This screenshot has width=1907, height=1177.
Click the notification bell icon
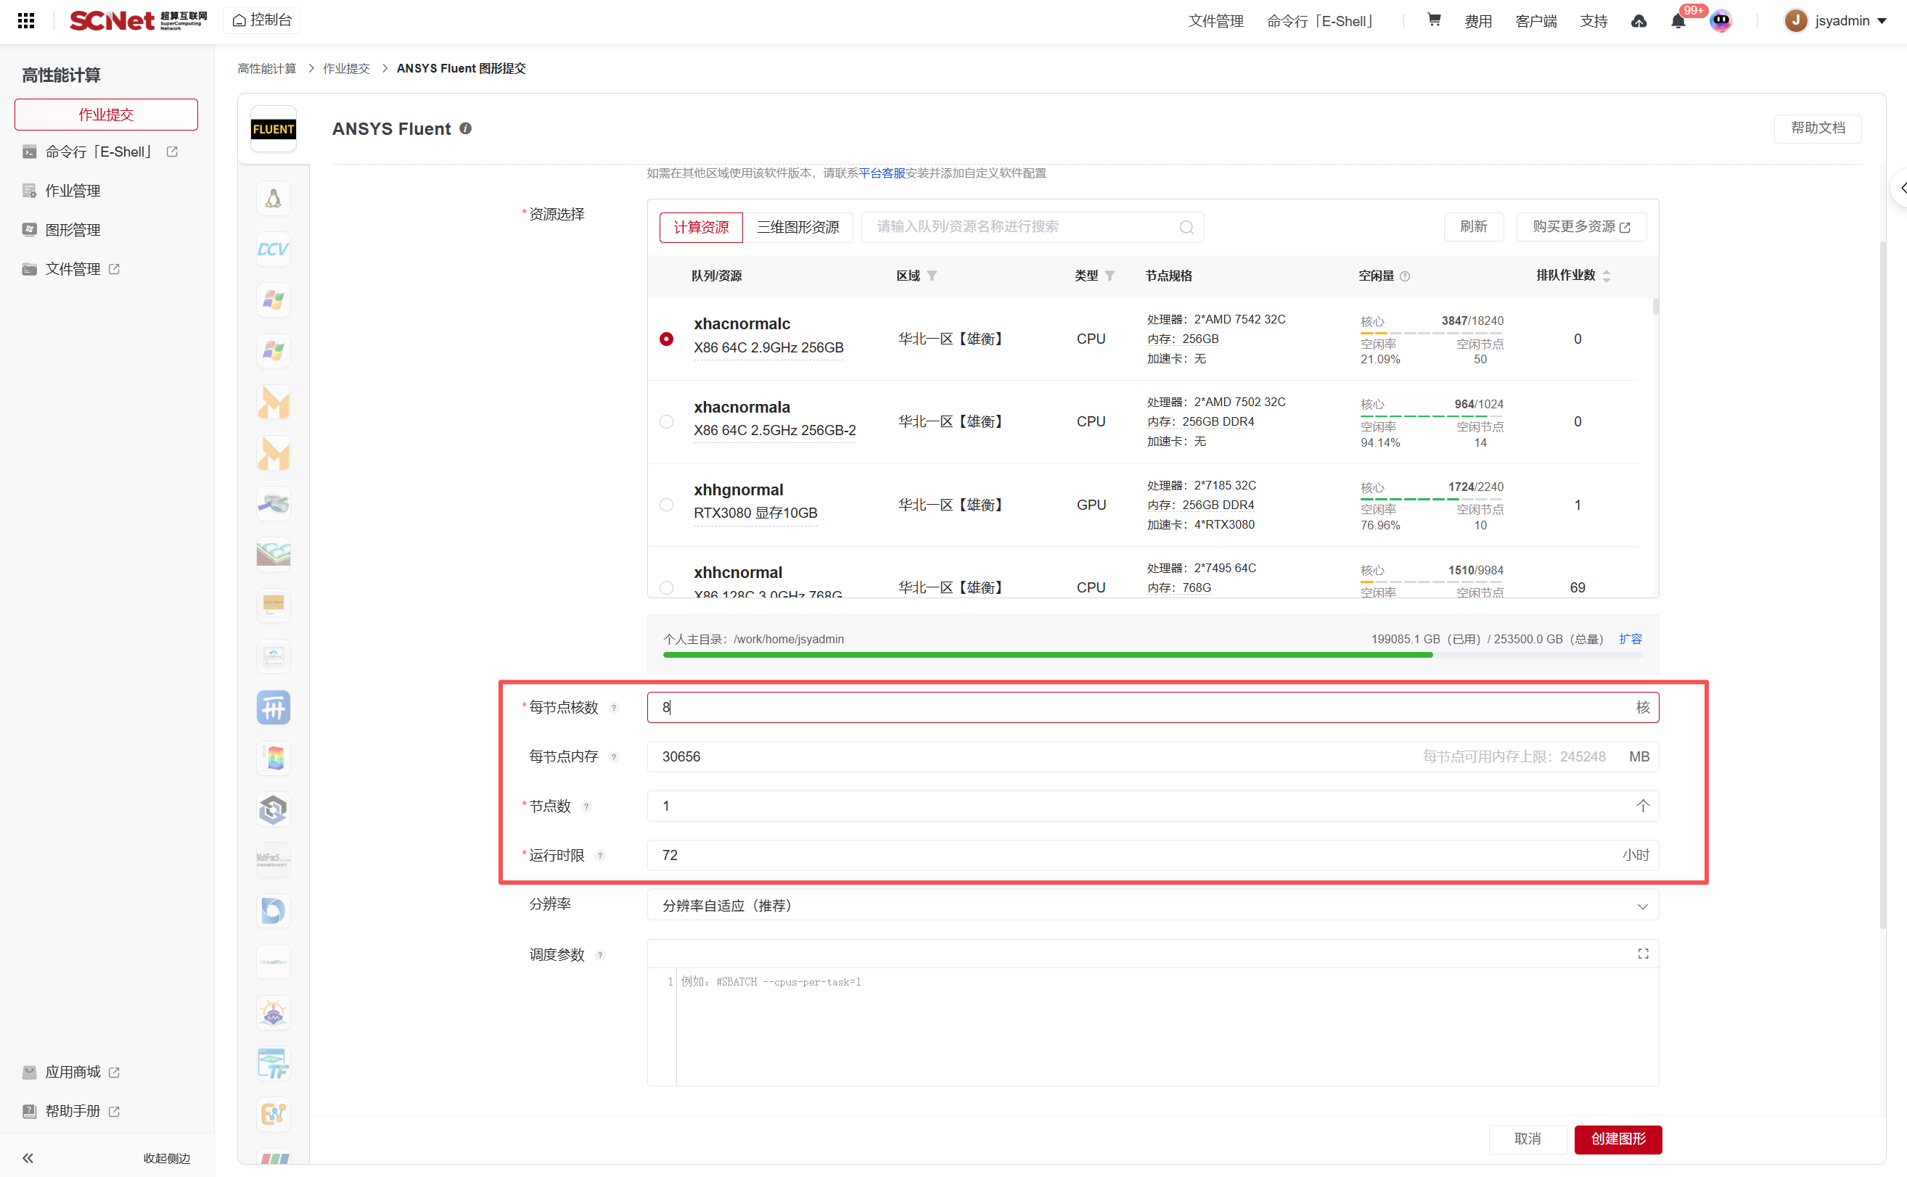1677,21
